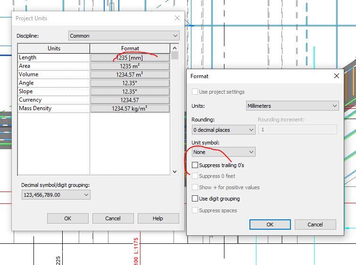
Task: Click OK in the Project Units dialog
Action: coord(67,218)
